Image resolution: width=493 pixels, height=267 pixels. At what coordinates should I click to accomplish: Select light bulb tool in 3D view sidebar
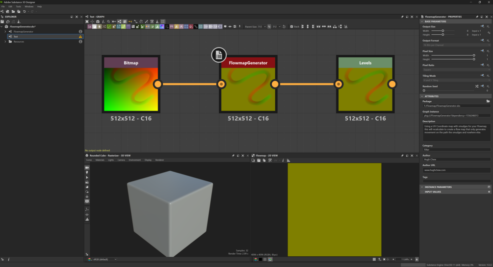pos(87,172)
